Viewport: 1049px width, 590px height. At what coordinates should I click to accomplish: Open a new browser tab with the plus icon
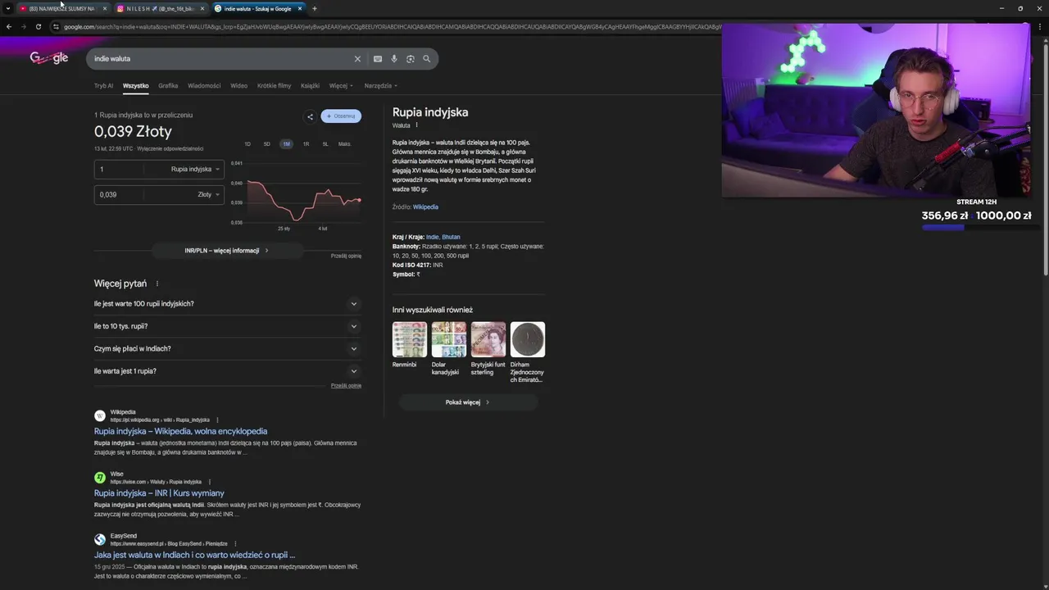tap(315, 8)
